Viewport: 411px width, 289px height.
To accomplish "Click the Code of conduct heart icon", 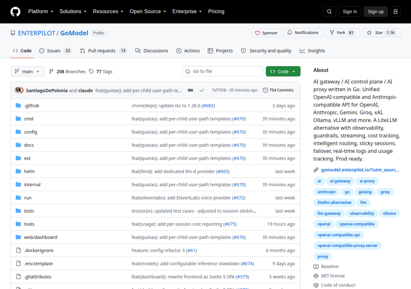I will (316, 285).
